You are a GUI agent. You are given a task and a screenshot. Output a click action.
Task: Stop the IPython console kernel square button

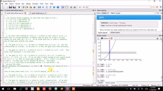pos(157,38)
